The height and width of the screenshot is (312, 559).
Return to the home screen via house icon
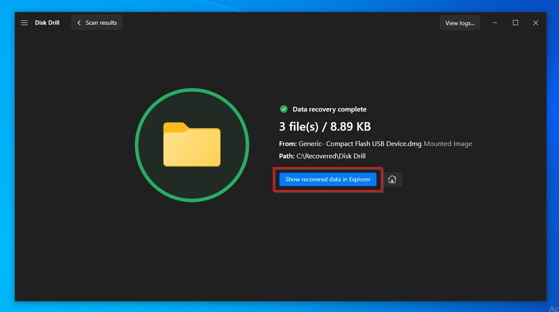point(392,179)
